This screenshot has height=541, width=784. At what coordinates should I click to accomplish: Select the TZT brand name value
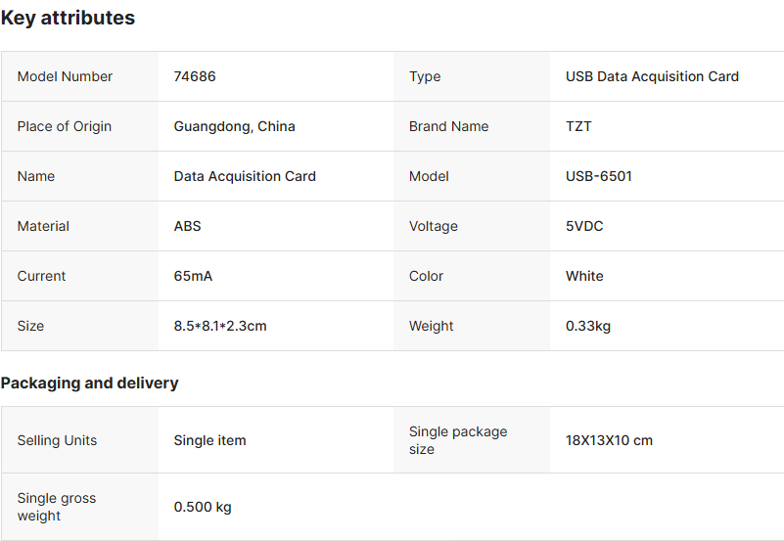click(x=578, y=126)
